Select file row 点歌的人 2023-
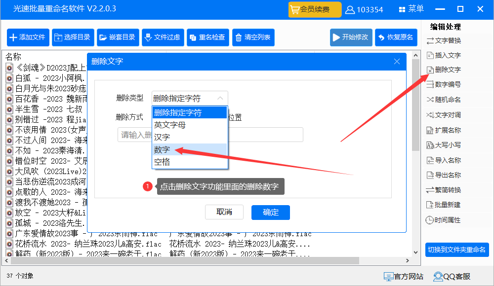 pos(46,192)
